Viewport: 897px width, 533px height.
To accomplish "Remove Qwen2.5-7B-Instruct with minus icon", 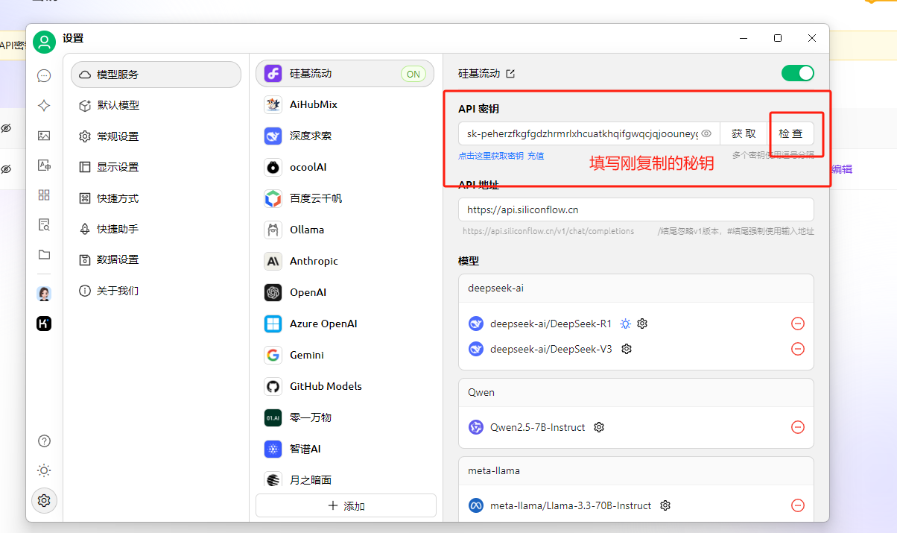I will point(798,427).
